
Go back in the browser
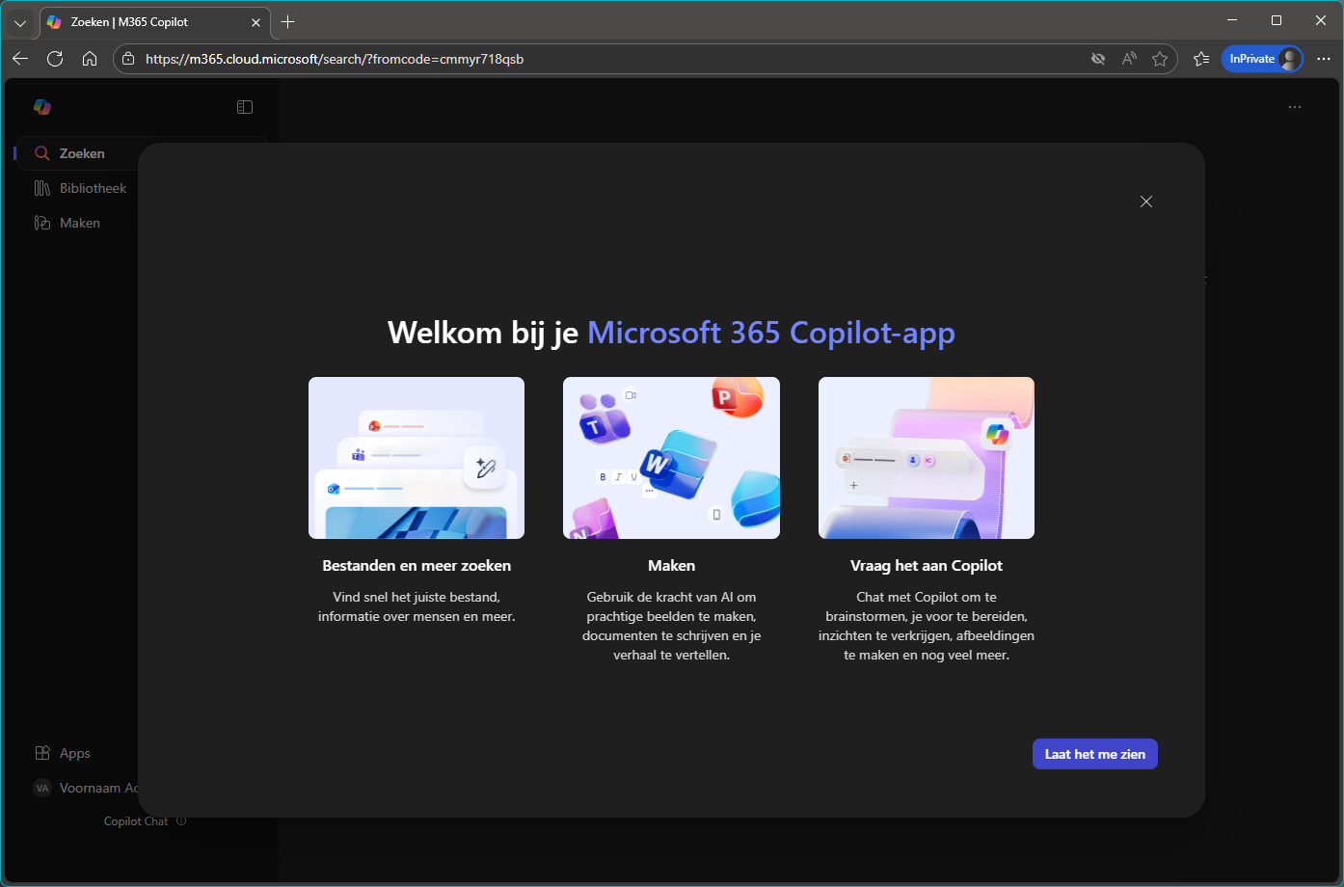coord(20,59)
